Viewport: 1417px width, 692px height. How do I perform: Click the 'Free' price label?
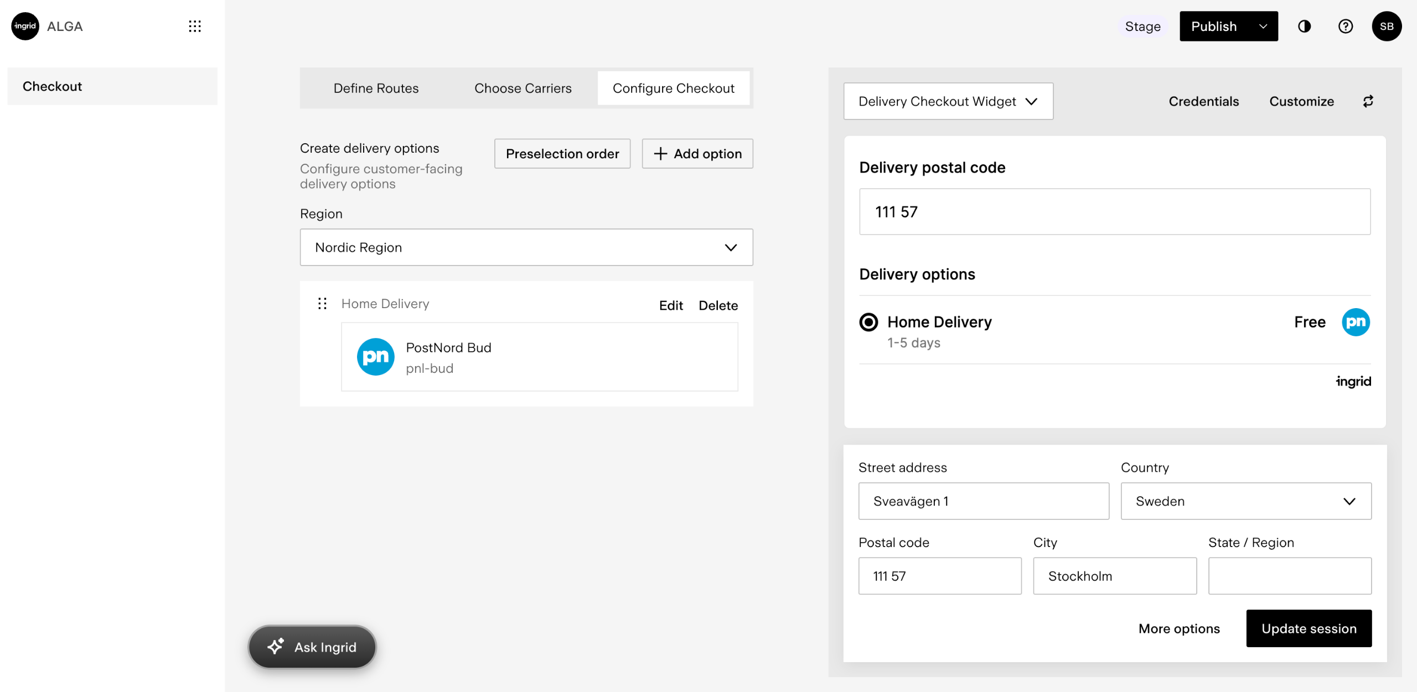(1310, 322)
